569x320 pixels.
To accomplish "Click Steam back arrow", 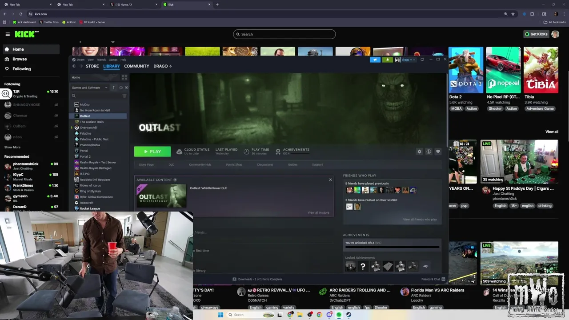I will tap(74, 66).
